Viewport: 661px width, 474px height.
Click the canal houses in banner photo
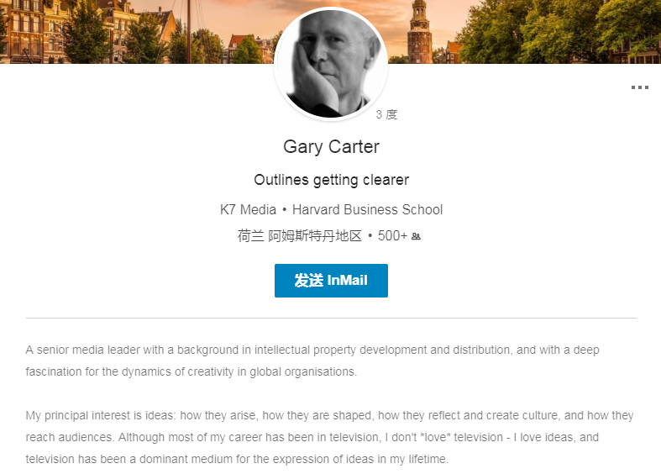32,32
